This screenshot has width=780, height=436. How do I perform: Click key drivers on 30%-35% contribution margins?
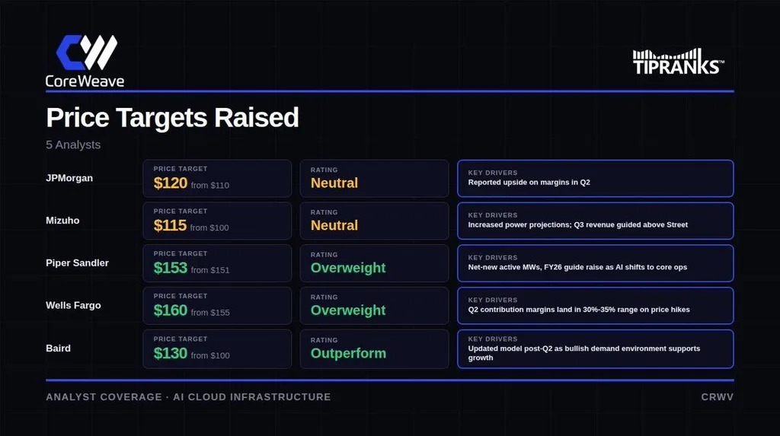[x=596, y=306]
